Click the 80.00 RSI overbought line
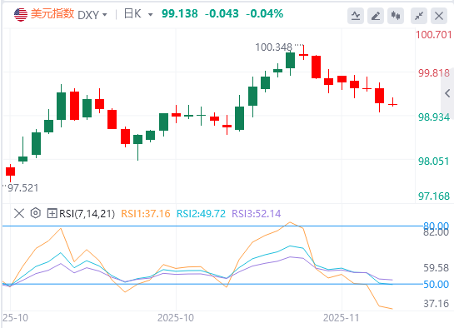This screenshot has width=454, height=328. click(212, 226)
